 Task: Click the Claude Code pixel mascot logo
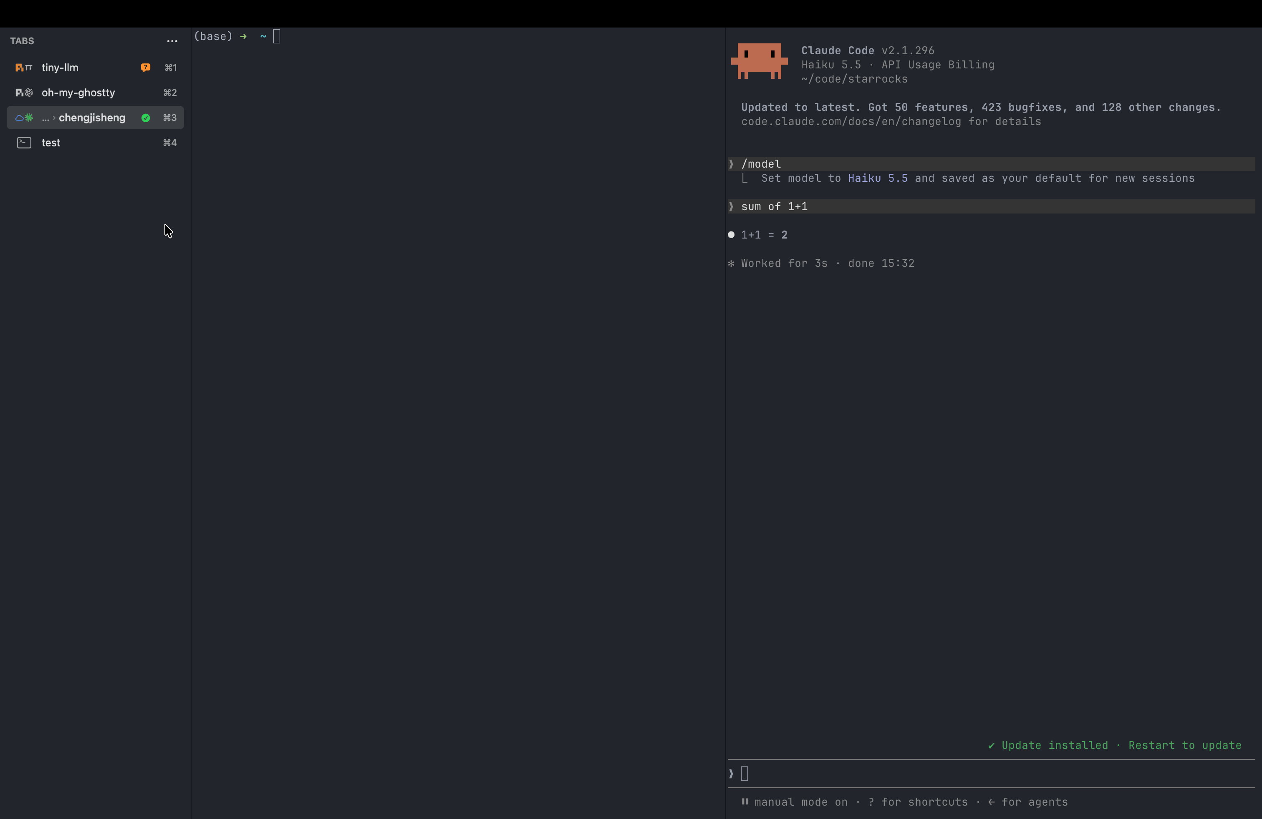coord(759,61)
